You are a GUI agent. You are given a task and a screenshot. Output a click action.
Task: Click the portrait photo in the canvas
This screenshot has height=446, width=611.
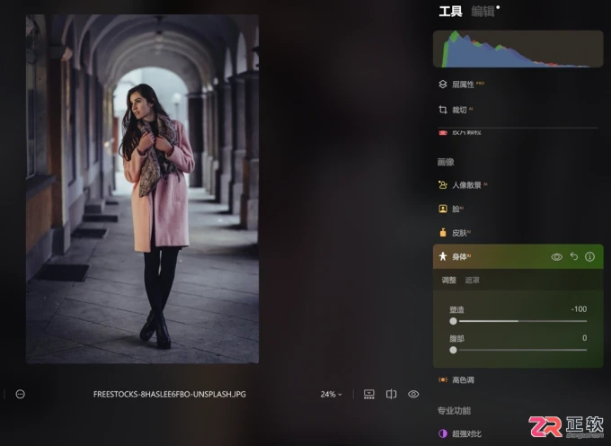[142, 189]
